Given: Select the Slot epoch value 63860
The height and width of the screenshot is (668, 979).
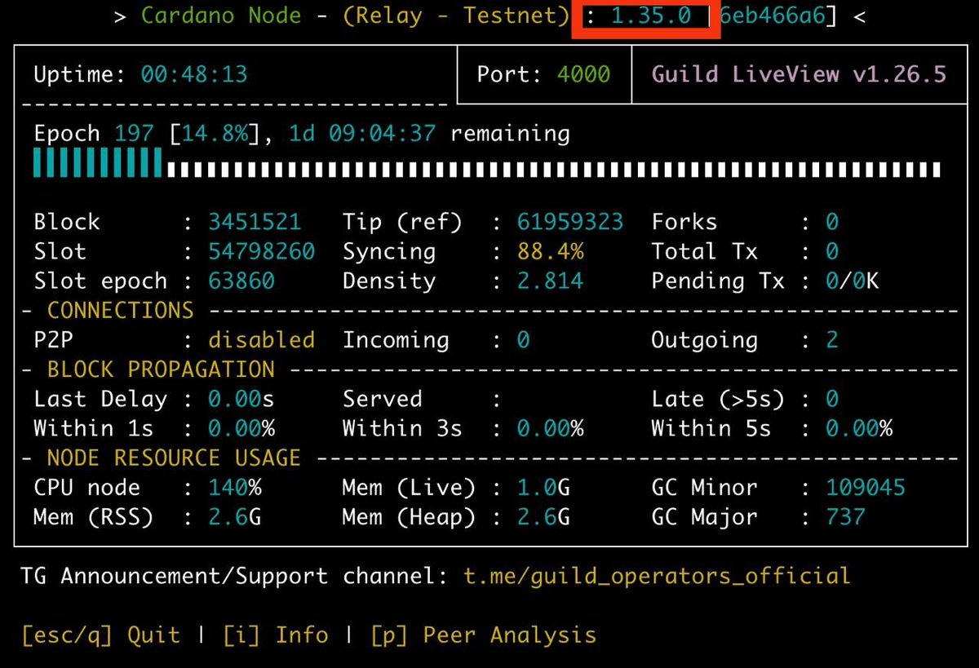Looking at the screenshot, I should [x=241, y=281].
